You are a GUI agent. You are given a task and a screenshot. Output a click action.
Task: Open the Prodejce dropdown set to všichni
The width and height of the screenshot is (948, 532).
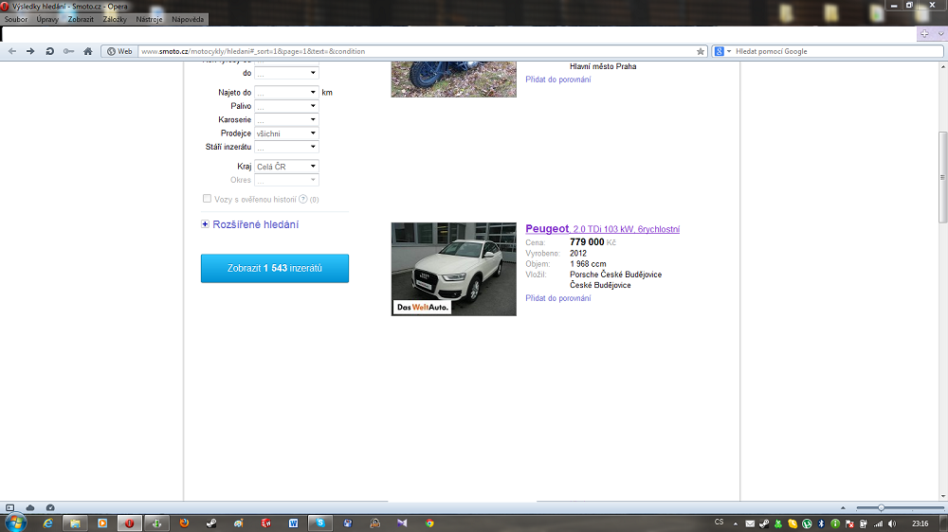[286, 133]
